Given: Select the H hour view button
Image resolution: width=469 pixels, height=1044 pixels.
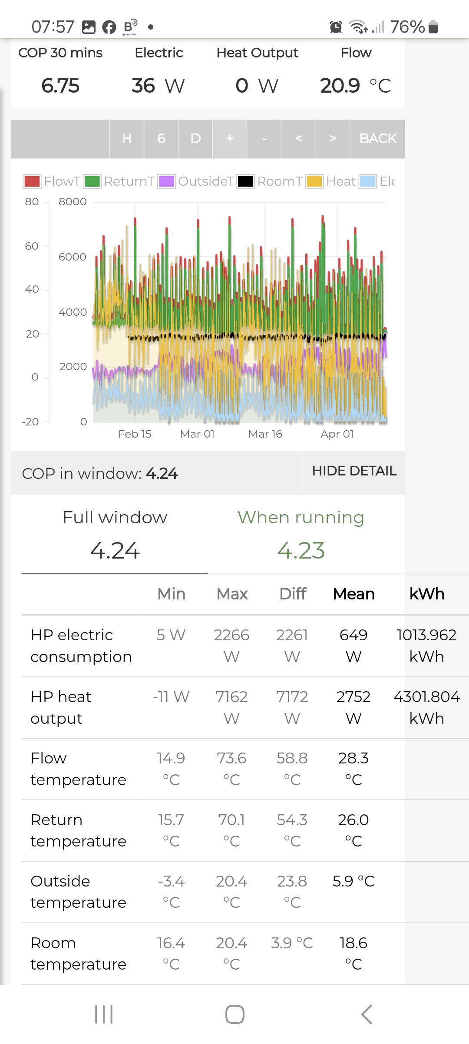Looking at the screenshot, I should [x=126, y=139].
